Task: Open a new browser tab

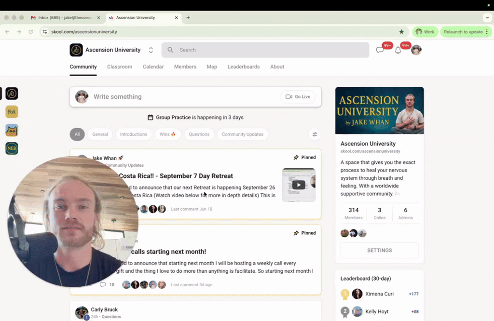Action: click(x=188, y=18)
